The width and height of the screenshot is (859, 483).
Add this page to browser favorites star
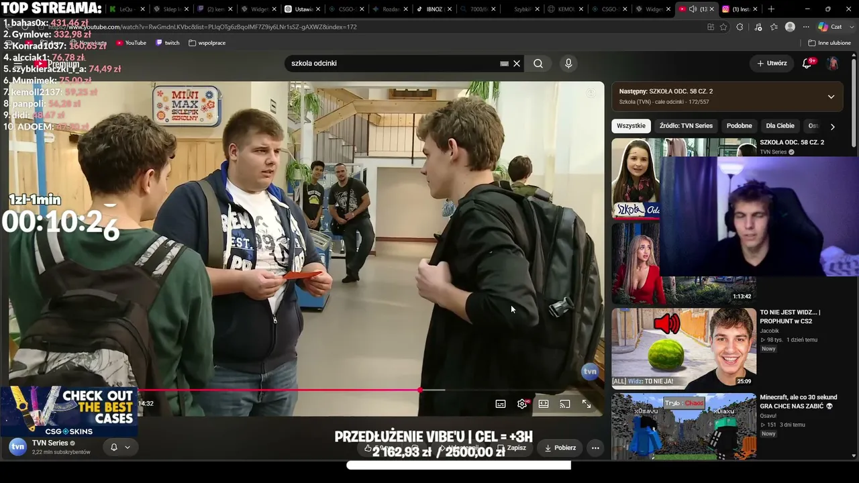pos(723,27)
